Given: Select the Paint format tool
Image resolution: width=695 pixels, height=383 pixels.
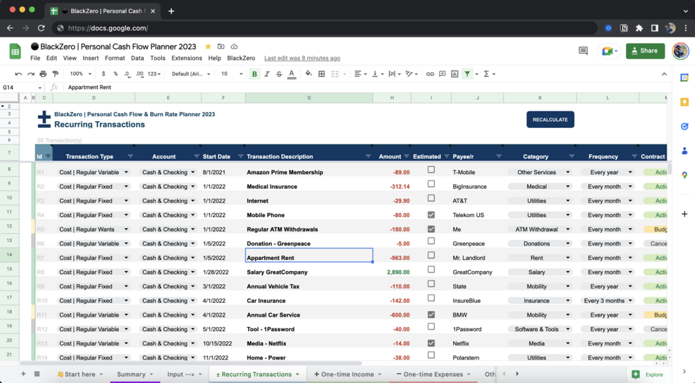Looking at the screenshot, I should click(55, 74).
